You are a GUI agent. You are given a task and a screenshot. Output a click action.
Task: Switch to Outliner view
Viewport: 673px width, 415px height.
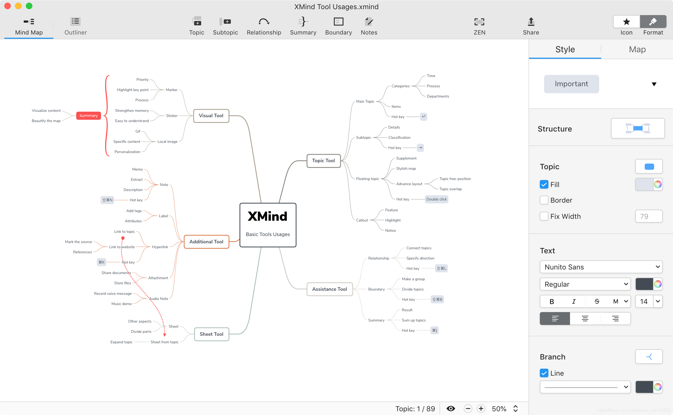click(x=75, y=26)
